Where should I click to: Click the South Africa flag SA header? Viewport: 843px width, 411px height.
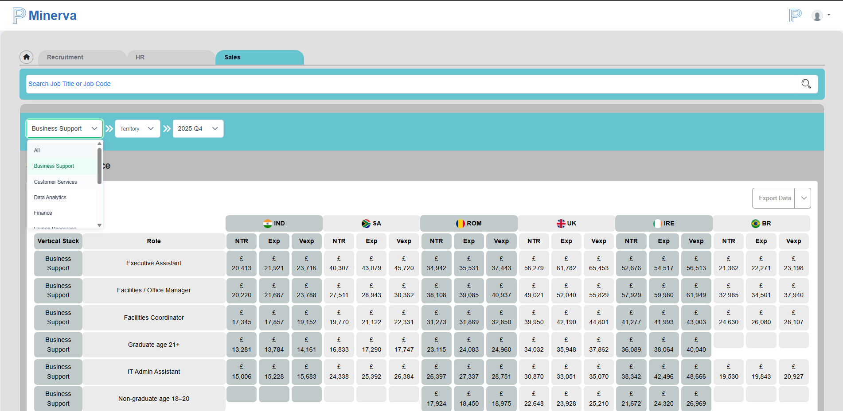pos(371,223)
